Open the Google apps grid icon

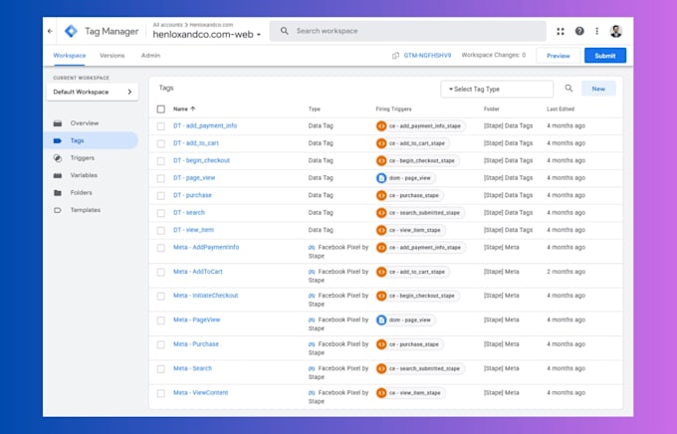(561, 31)
